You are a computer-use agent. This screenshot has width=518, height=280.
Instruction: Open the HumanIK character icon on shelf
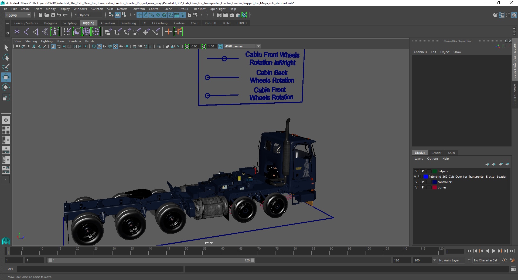pos(55,32)
